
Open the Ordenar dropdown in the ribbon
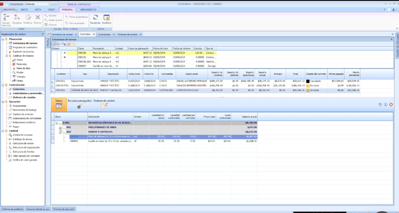click(x=53, y=24)
